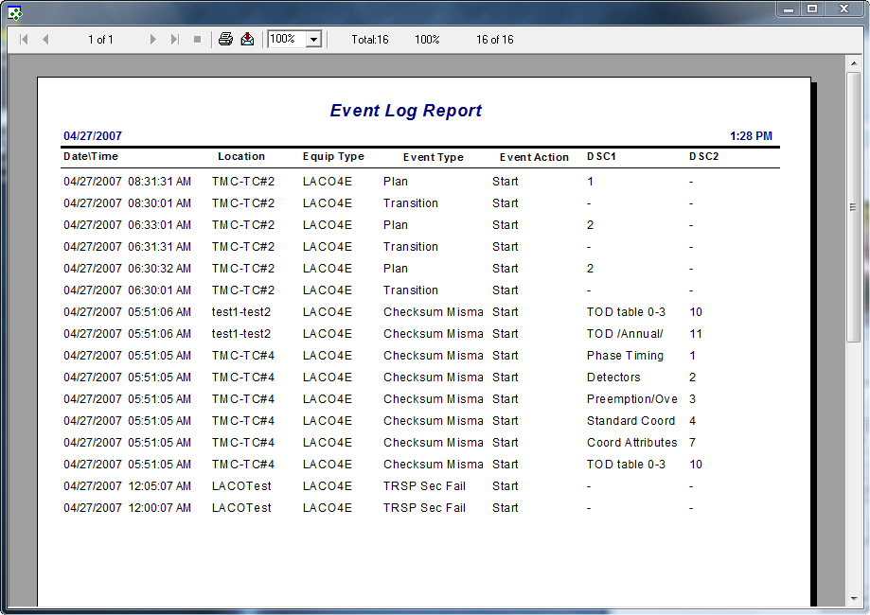The image size is (870, 615).
Task: Go to the next page
Action: pos(153,39)
